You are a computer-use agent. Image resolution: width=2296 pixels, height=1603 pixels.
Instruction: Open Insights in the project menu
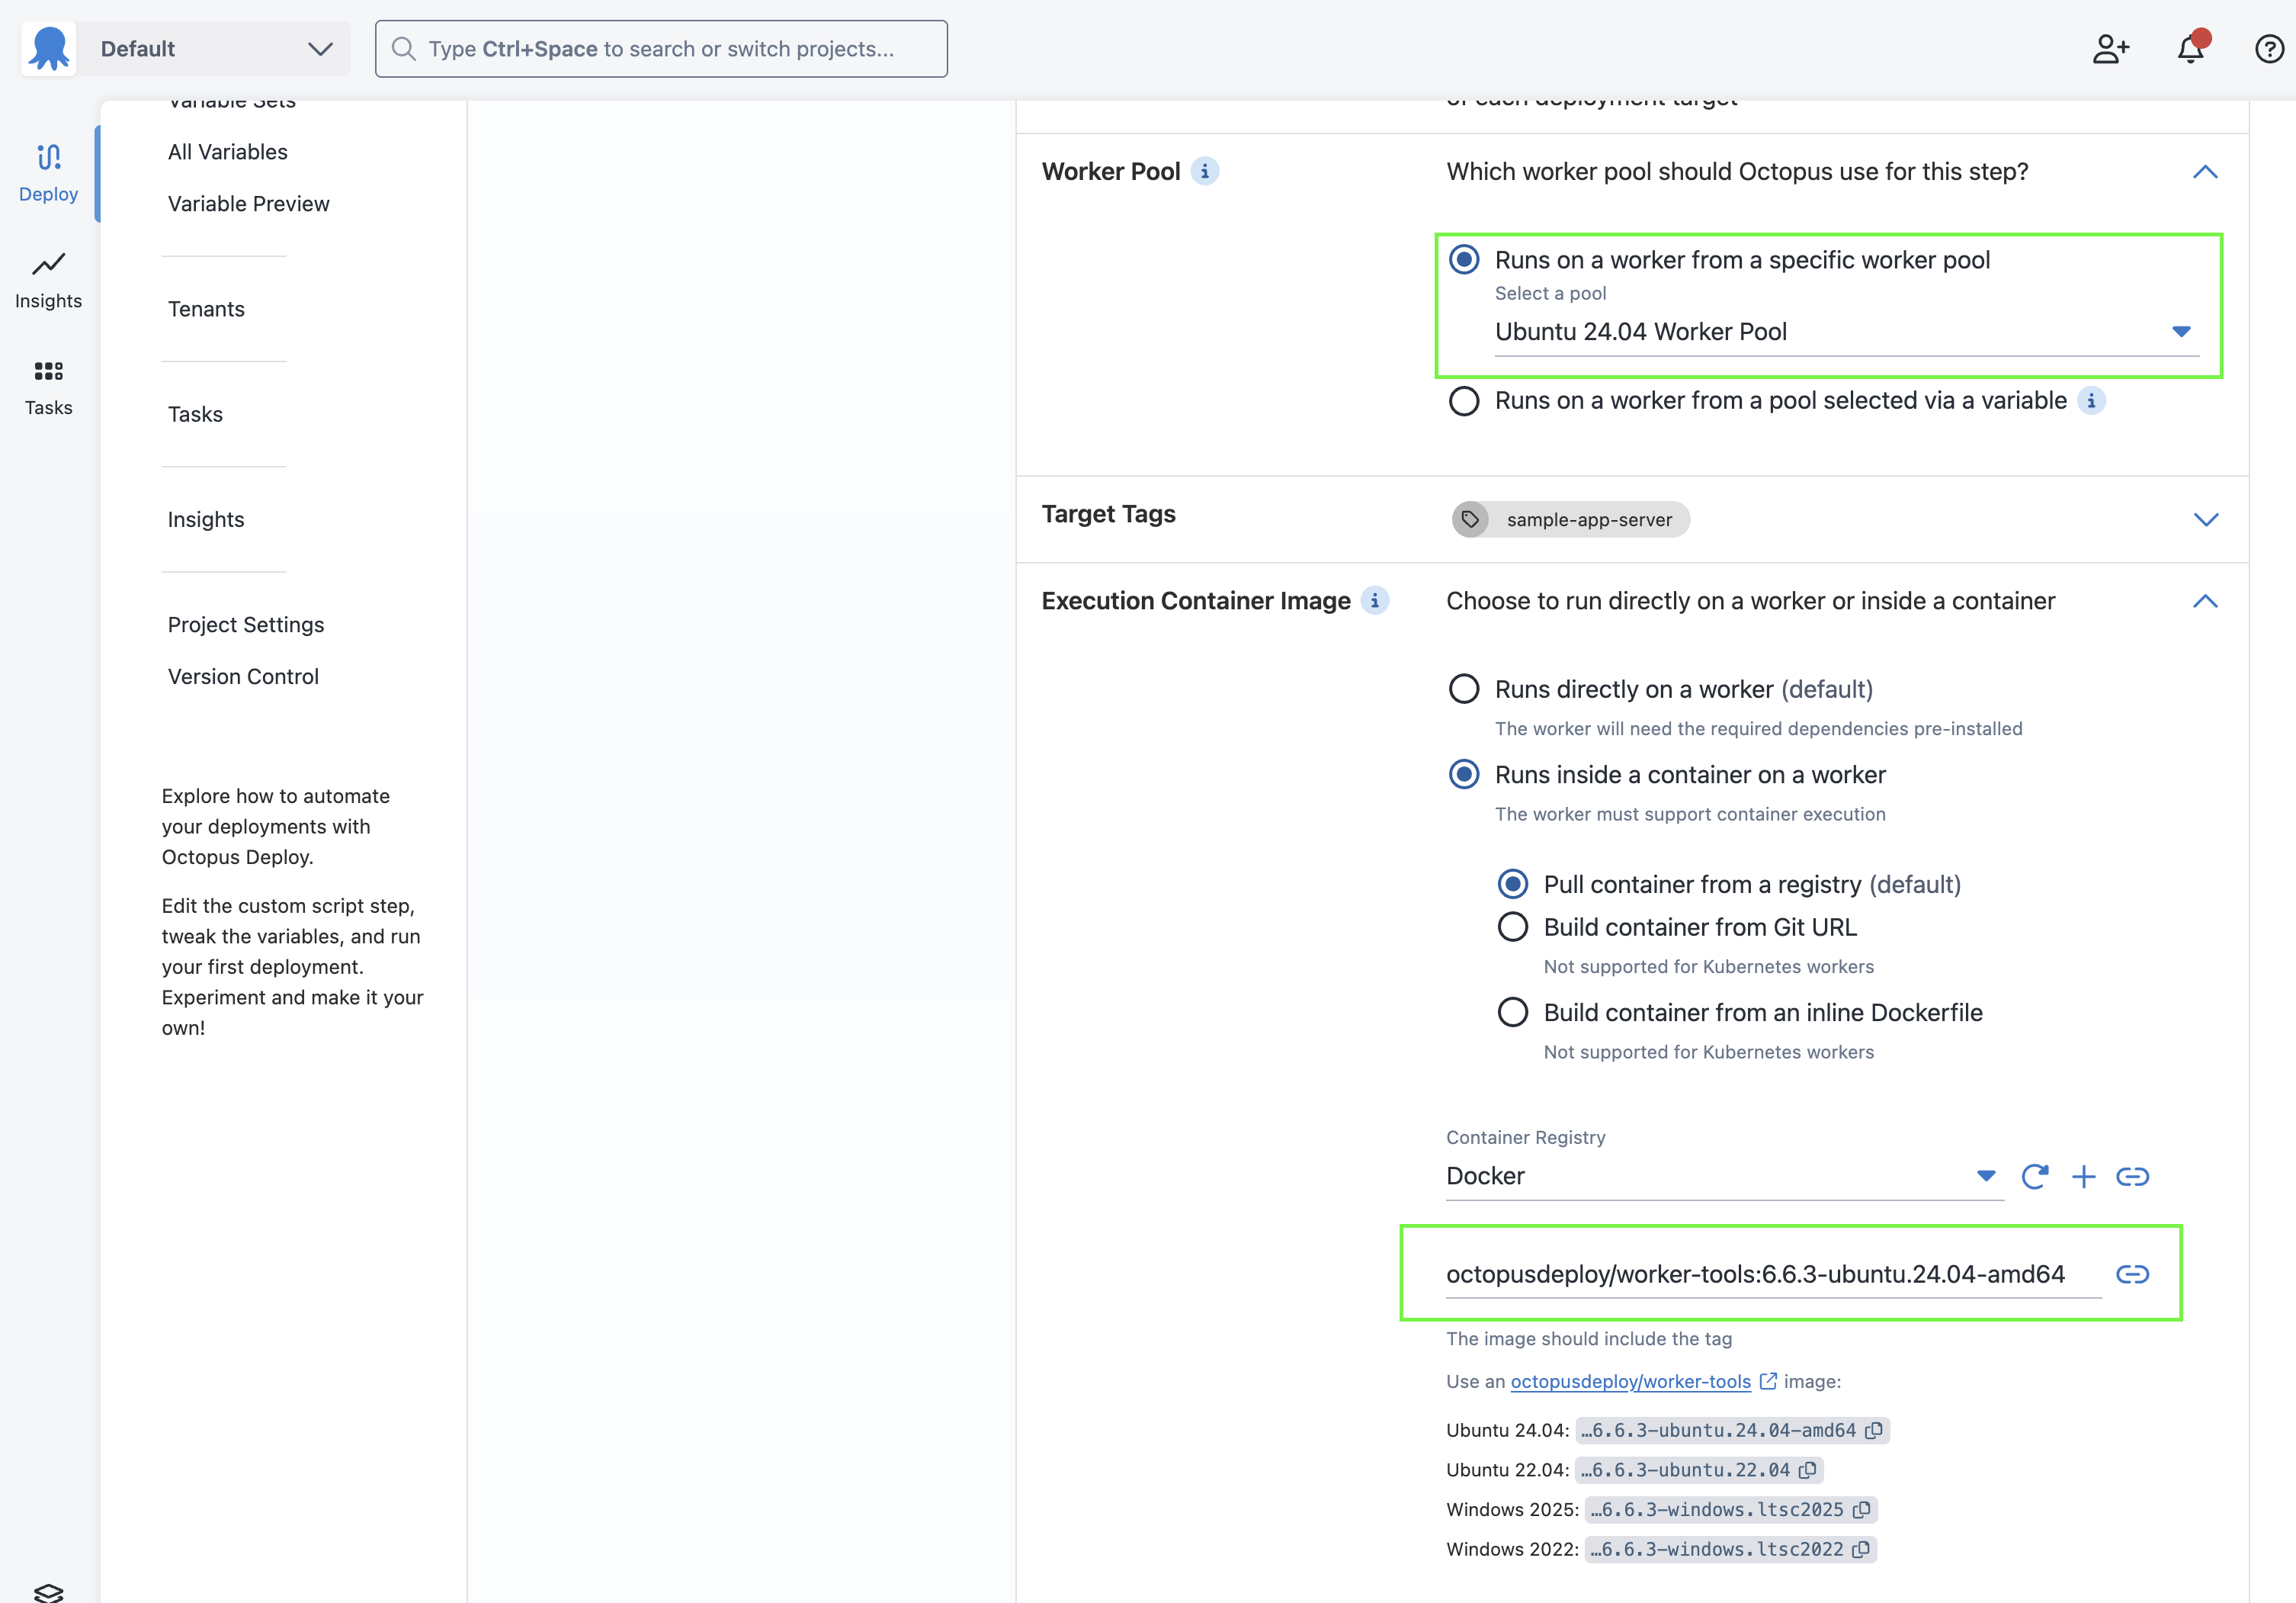(206, 519)
